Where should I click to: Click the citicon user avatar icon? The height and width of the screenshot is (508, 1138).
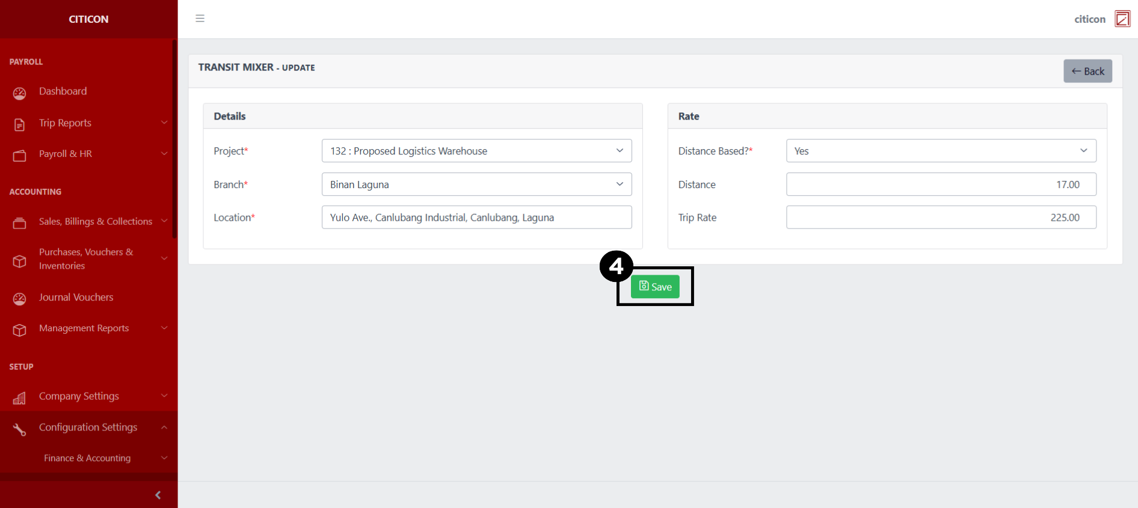pos(1122,19)
